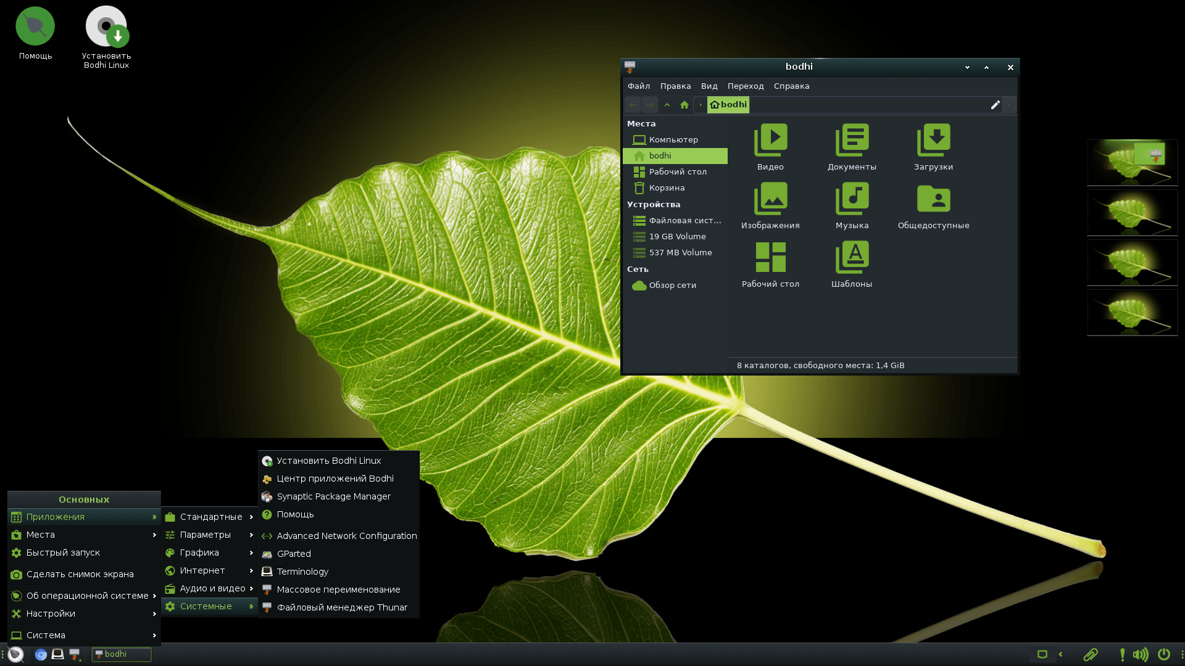Screen dimensions: 1185x666
Task: Go to parent folder with up arrow
Action: (x=667, y=105)
